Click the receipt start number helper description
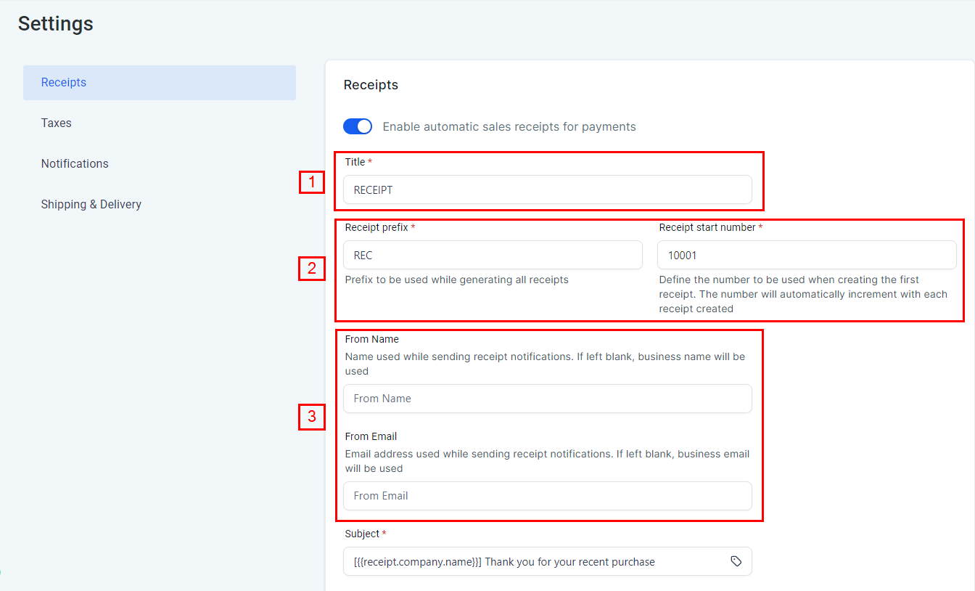Viewport: 975px width, 591px height. [x=802, y=294]
